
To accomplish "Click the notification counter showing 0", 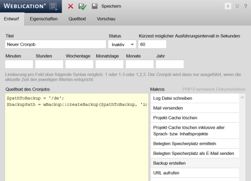I will [x=228, y=6].
